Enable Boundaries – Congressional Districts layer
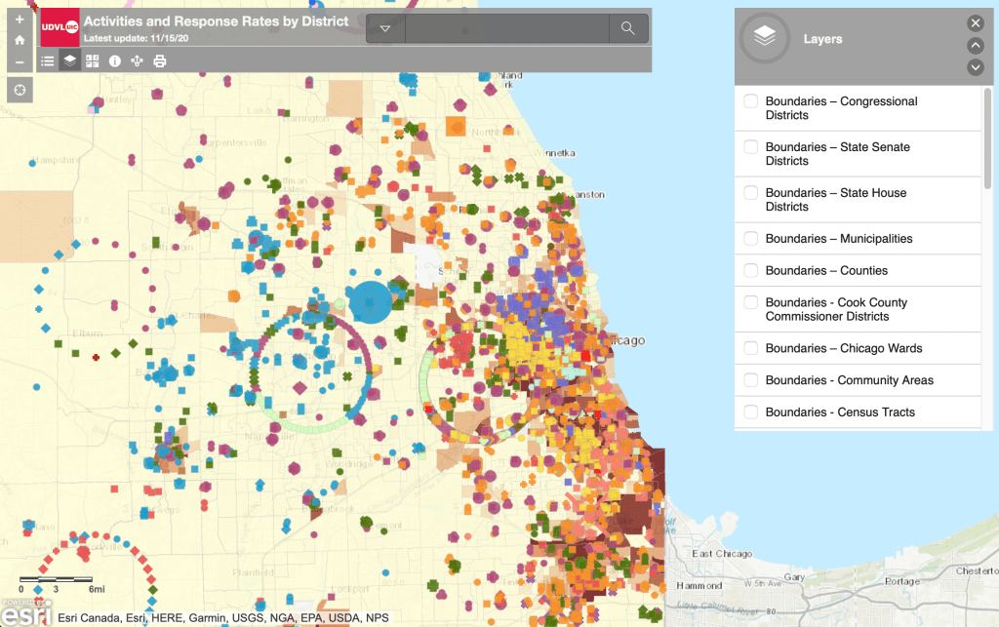999x627 pixels. 751,101
